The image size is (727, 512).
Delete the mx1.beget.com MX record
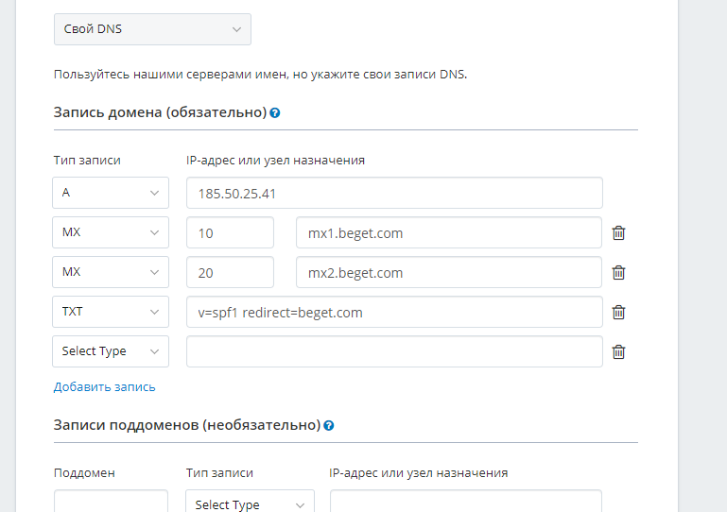(618, 232)
